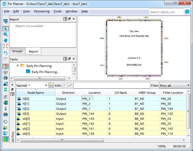Click the edit text field
Viewport: 193px width, 151px height.
click(x=112, y=85)
